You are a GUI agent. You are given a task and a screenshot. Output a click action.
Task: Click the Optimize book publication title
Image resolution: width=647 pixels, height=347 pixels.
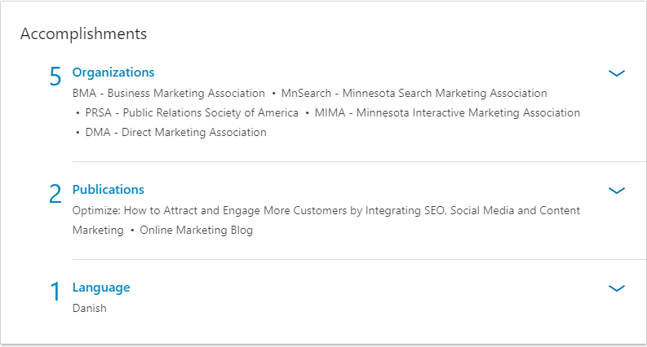point(326,220)
